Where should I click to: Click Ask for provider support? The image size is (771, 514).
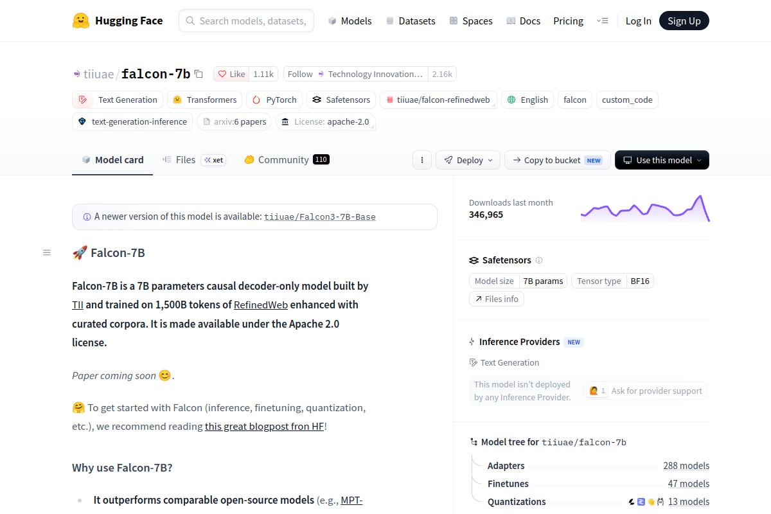pos(645,391)
